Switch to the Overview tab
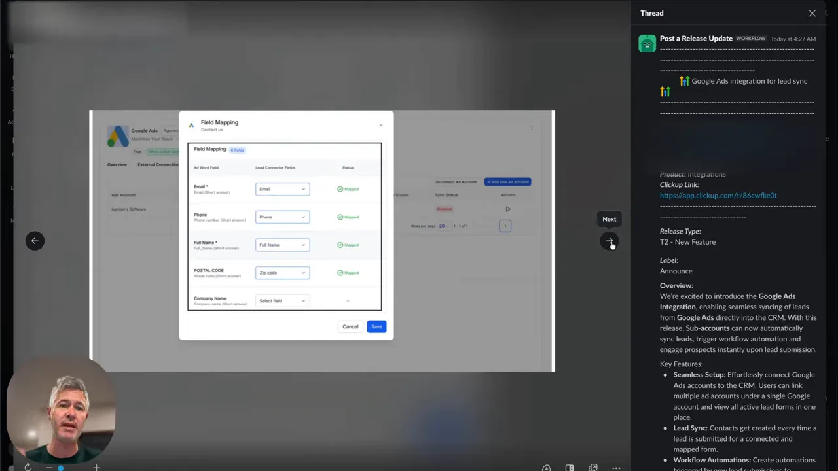838x471 pixels. pos(117,164)
